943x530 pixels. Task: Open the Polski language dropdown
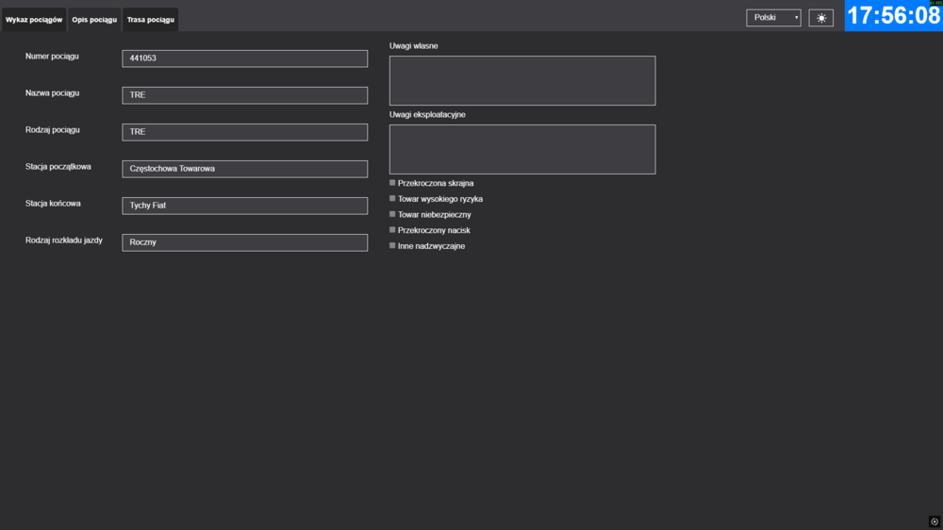[x=773, y=18]
